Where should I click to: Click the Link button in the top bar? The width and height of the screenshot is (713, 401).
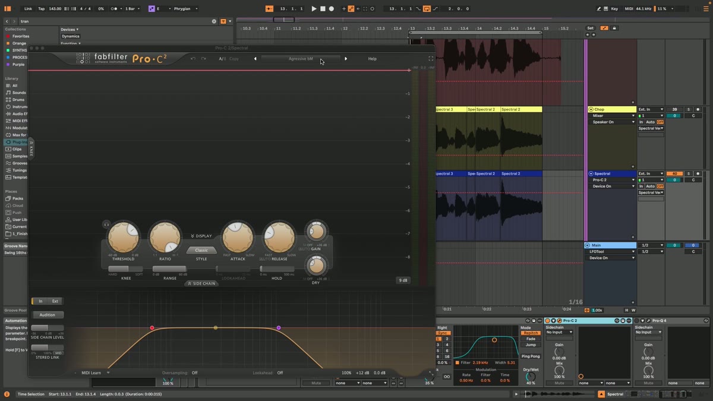pyautogui.click(x=28, y=9)
